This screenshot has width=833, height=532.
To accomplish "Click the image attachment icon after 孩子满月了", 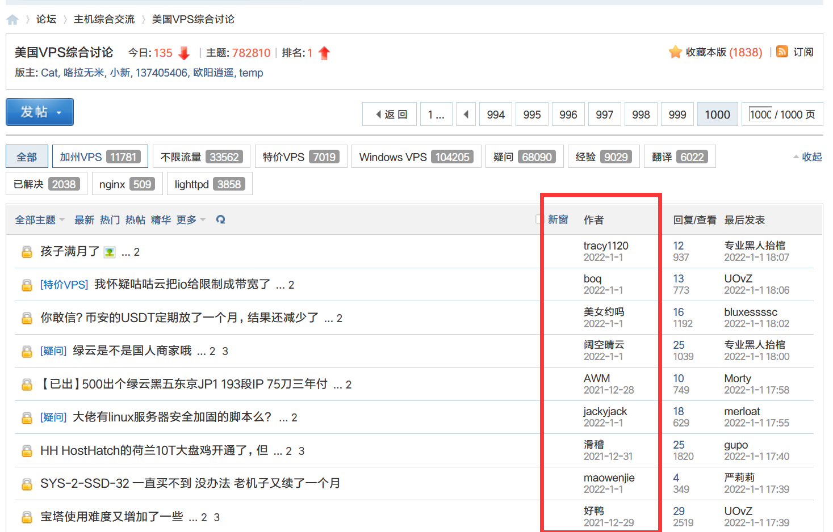I will pyautogui.click(x=110, y=252).
